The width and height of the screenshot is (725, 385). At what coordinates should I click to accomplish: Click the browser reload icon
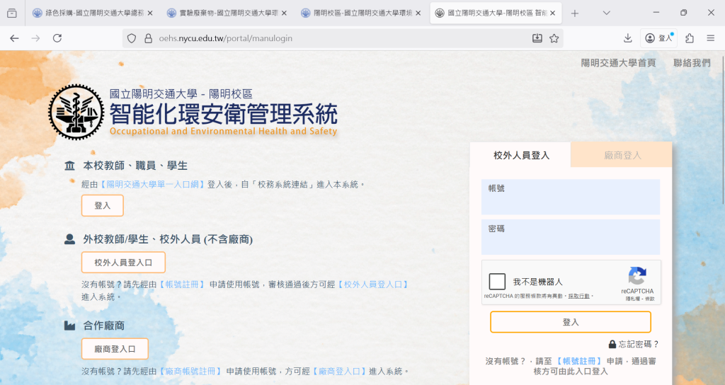pos(57,38)
